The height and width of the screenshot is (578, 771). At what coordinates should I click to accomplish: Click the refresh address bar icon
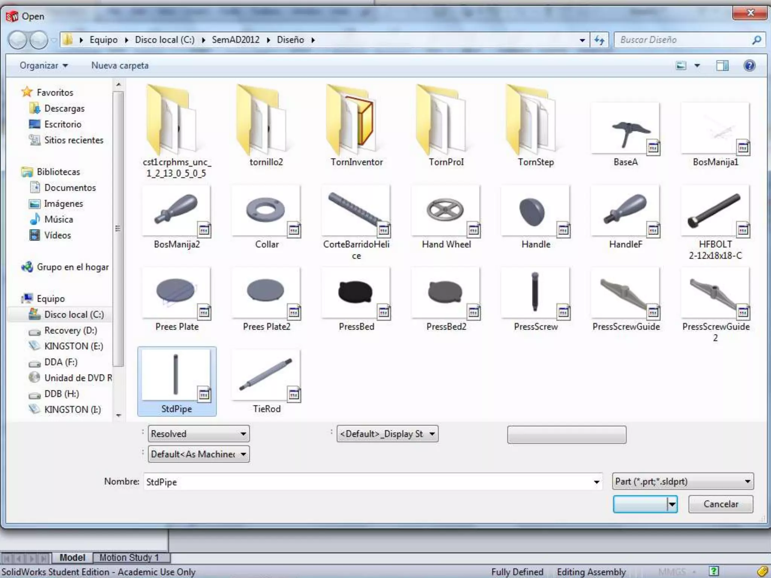(x=599, y=40)
